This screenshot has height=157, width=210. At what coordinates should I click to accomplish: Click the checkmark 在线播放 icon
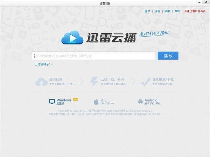[x=146, y=82]
